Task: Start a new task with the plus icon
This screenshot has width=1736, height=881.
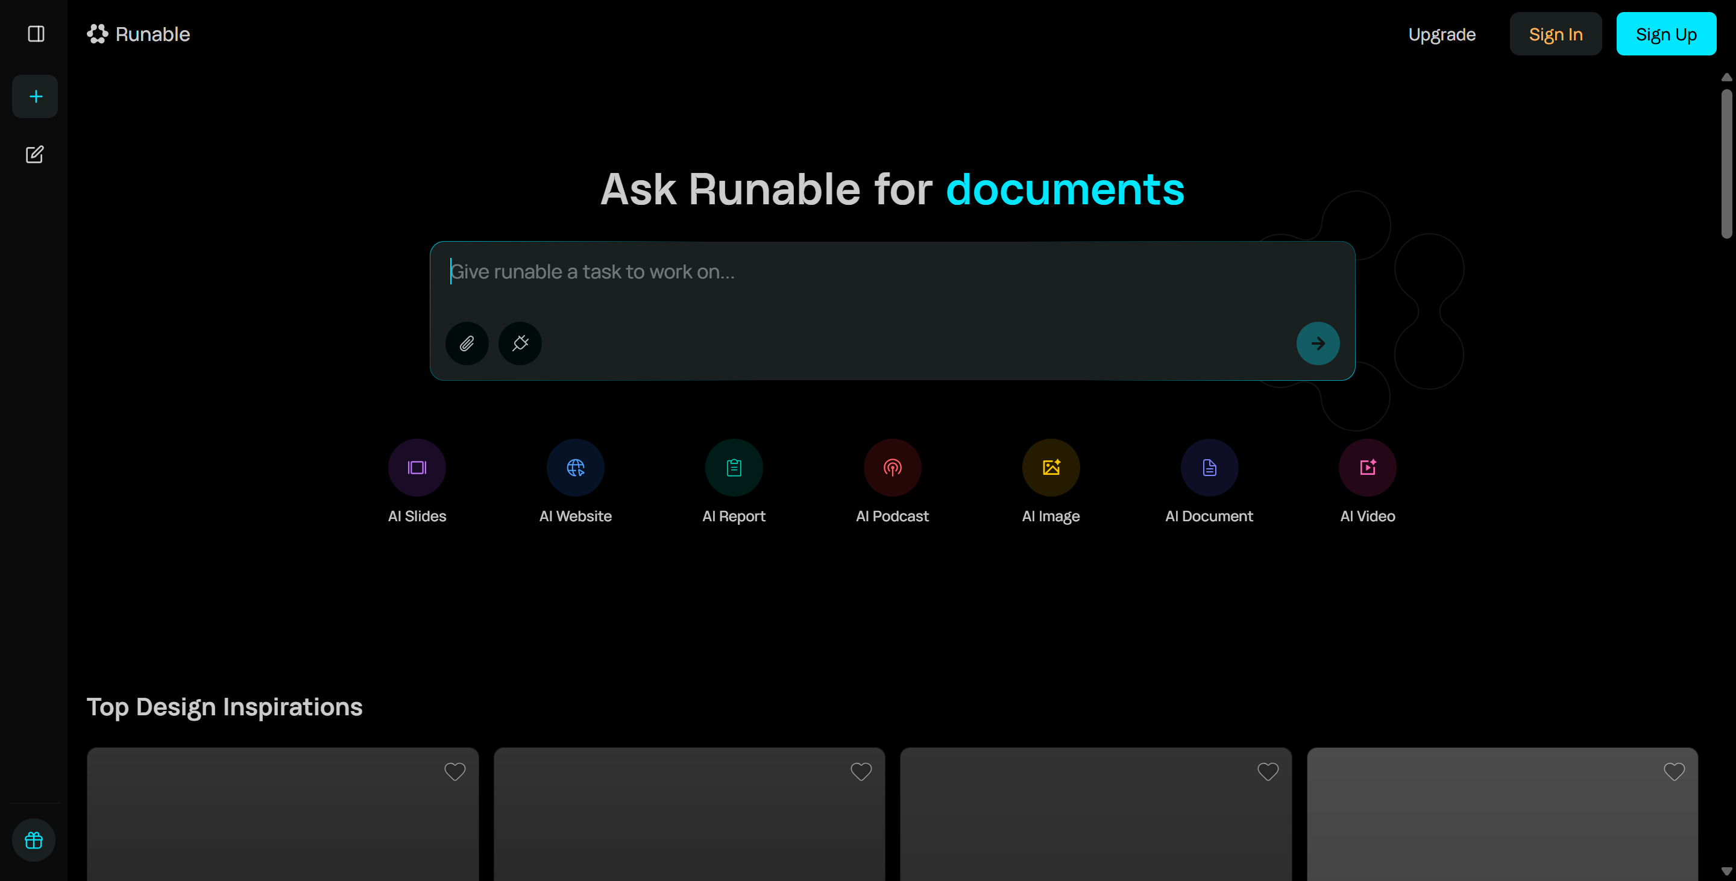Action: [34, 96]
